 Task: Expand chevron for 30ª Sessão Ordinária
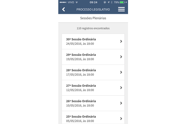coord(121,41)
